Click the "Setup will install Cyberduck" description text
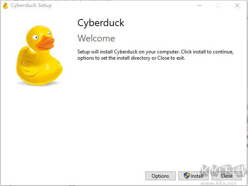 pos(155,55)
